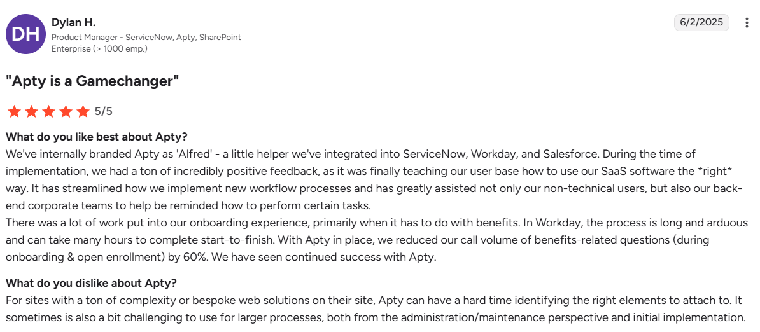Open the three-dot review options menu
Image resolution: width=760 pixels, height=332 pixels.
747,23
